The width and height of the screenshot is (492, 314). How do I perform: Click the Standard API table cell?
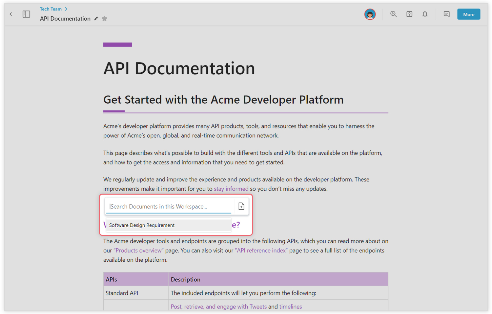[136, 293]
